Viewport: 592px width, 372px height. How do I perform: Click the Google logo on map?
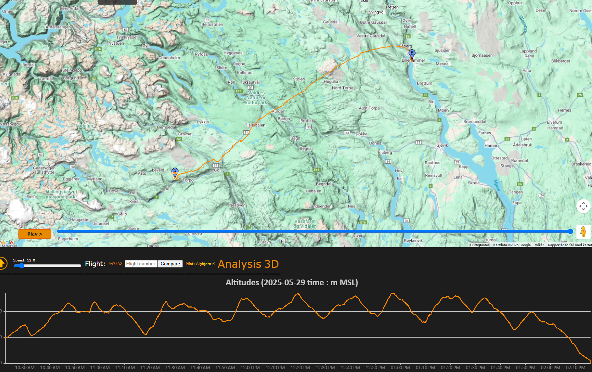click(6, 243)
